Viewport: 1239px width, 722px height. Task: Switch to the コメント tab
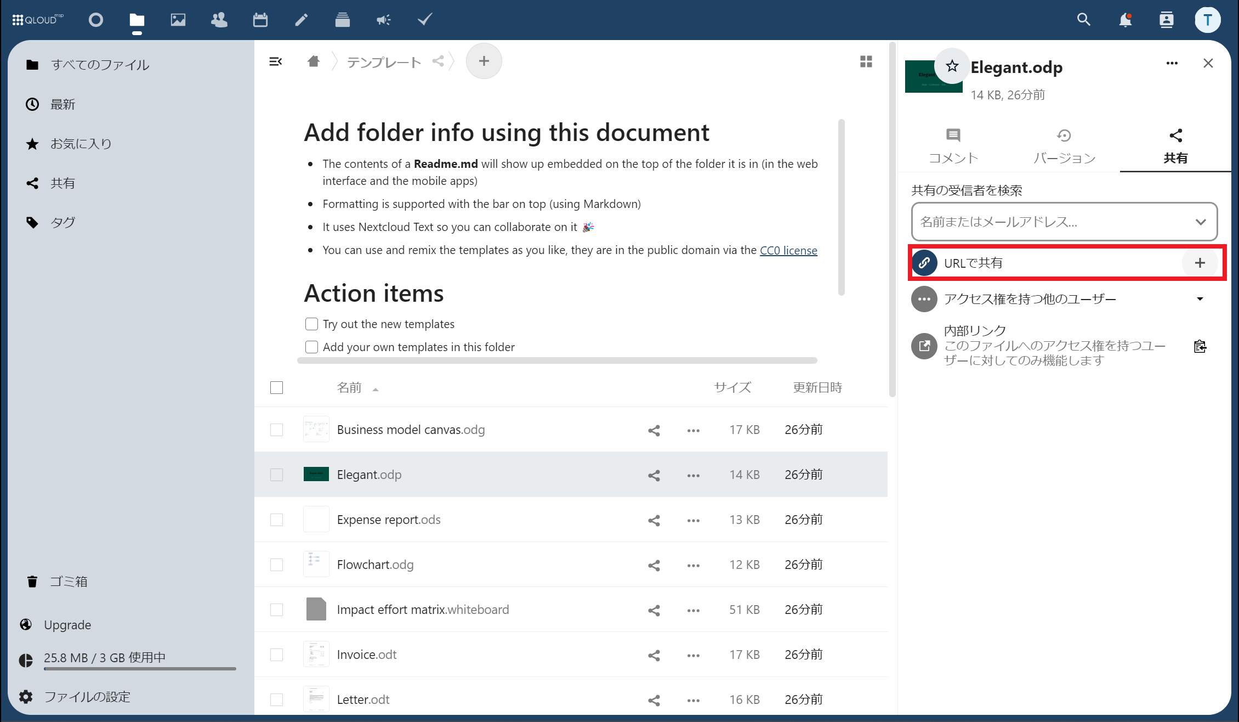[953, 146]
